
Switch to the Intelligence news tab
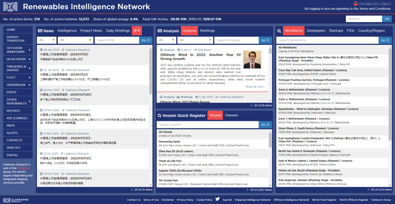(x=67, y=31)
